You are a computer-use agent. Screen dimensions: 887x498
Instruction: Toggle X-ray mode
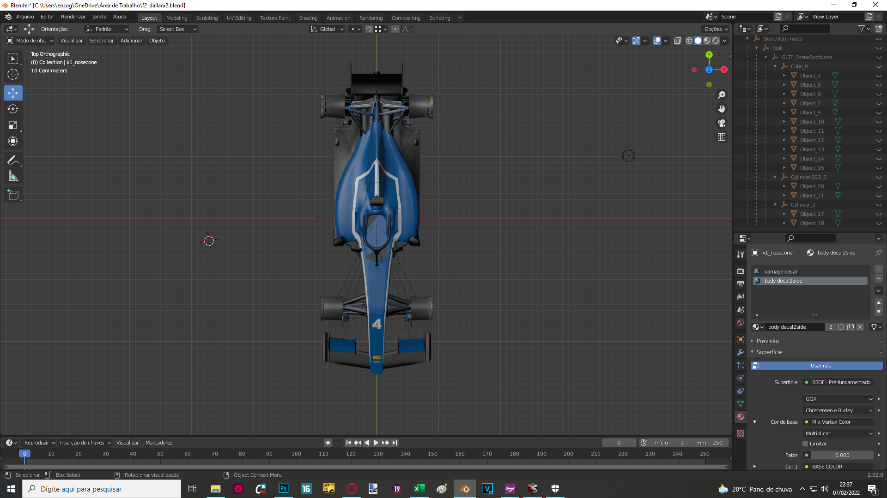tap(678, 41)
